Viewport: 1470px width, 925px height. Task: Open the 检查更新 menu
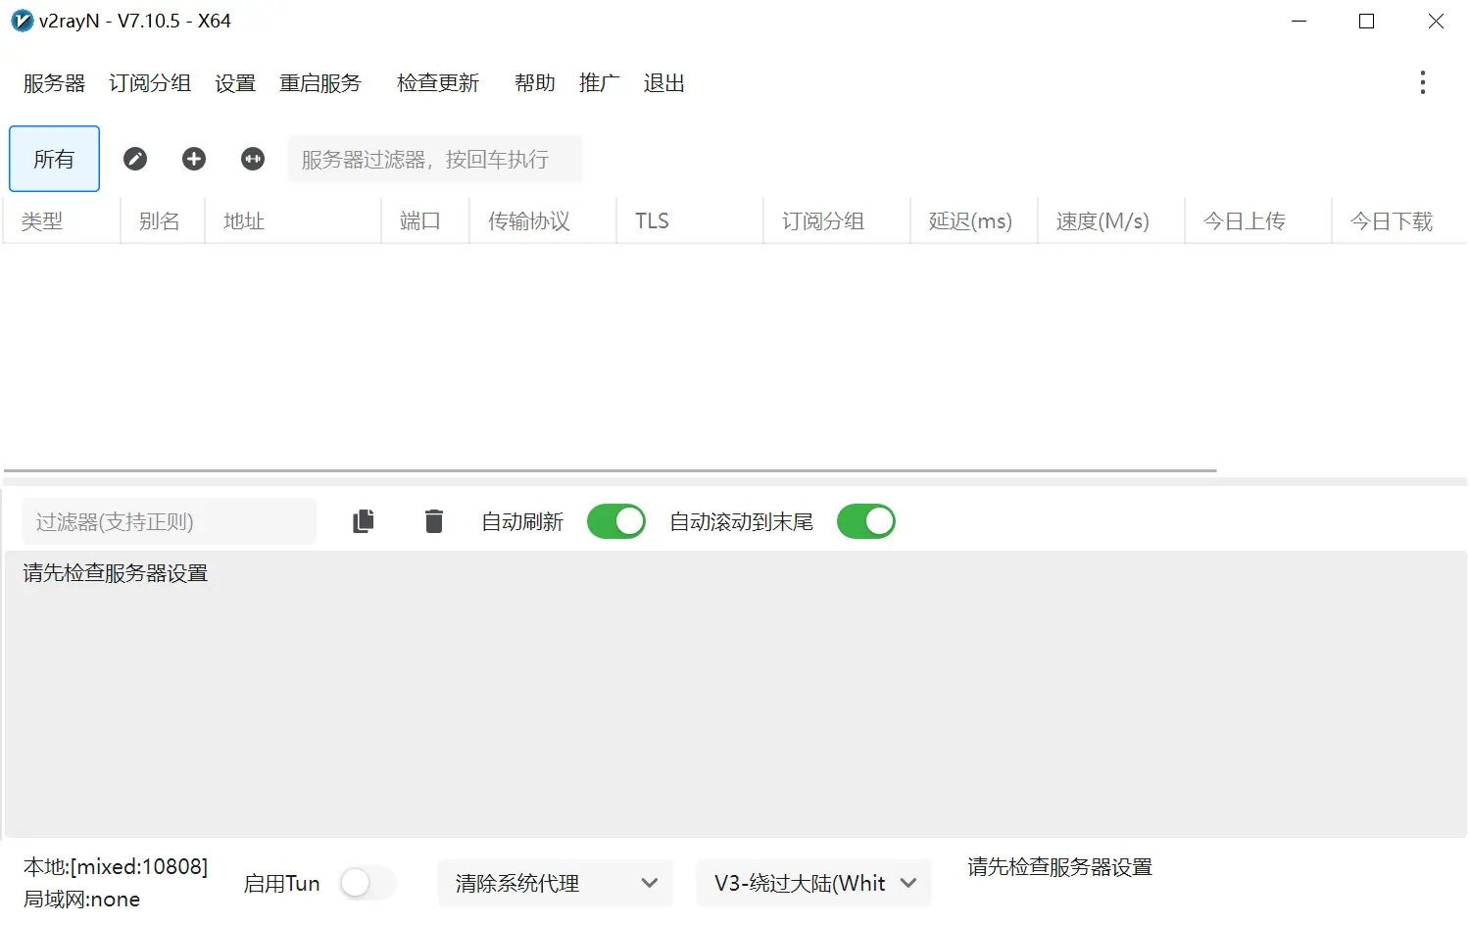438,83
